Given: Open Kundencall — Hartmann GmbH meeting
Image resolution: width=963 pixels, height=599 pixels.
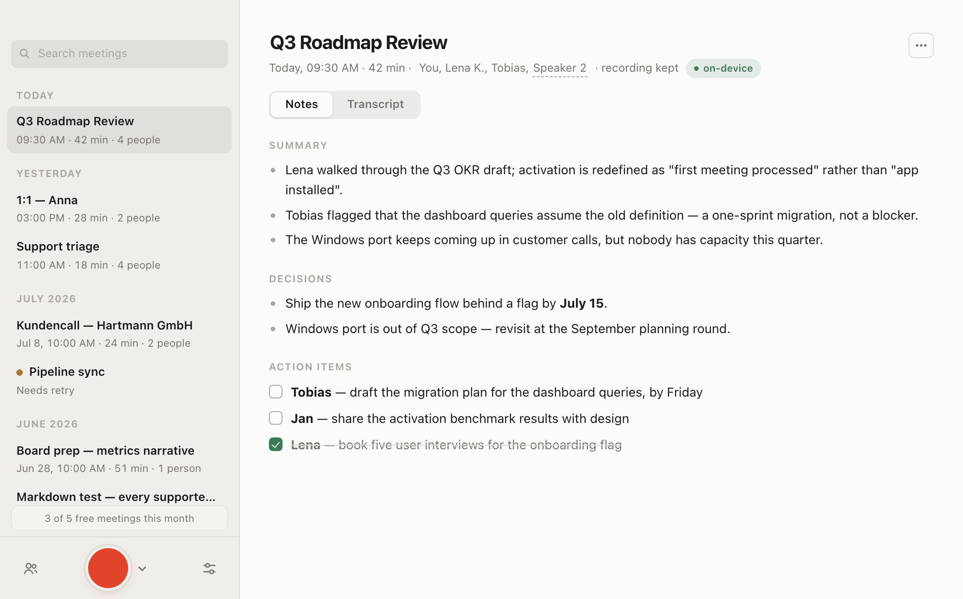Looking at the screenshot, I should click(x=119, y=334).
